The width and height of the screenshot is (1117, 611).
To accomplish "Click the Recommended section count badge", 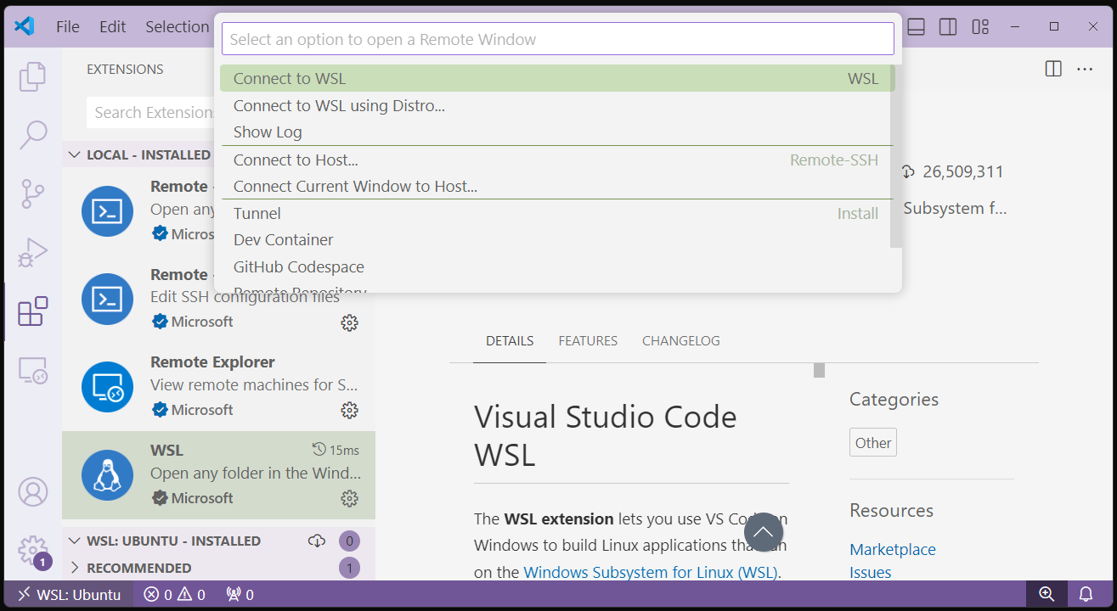I will (349, 568).
